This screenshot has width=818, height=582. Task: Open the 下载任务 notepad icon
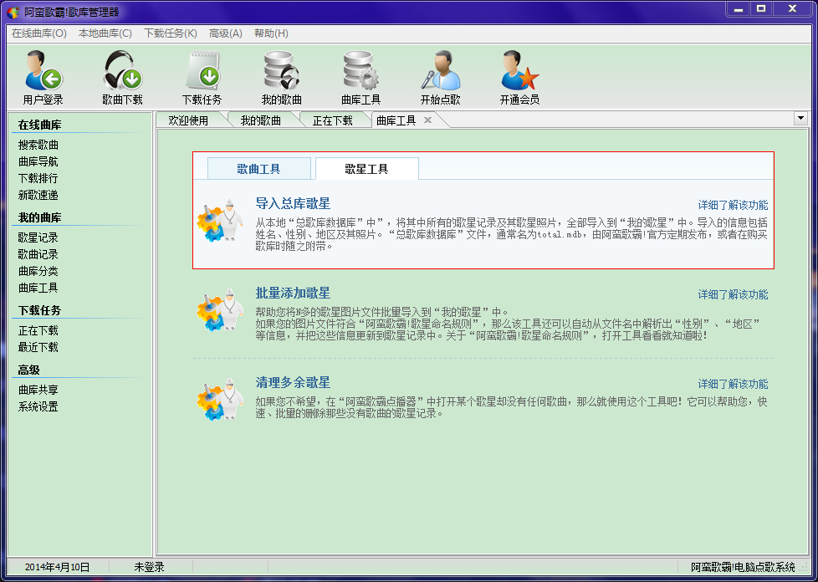click(202, 71)
